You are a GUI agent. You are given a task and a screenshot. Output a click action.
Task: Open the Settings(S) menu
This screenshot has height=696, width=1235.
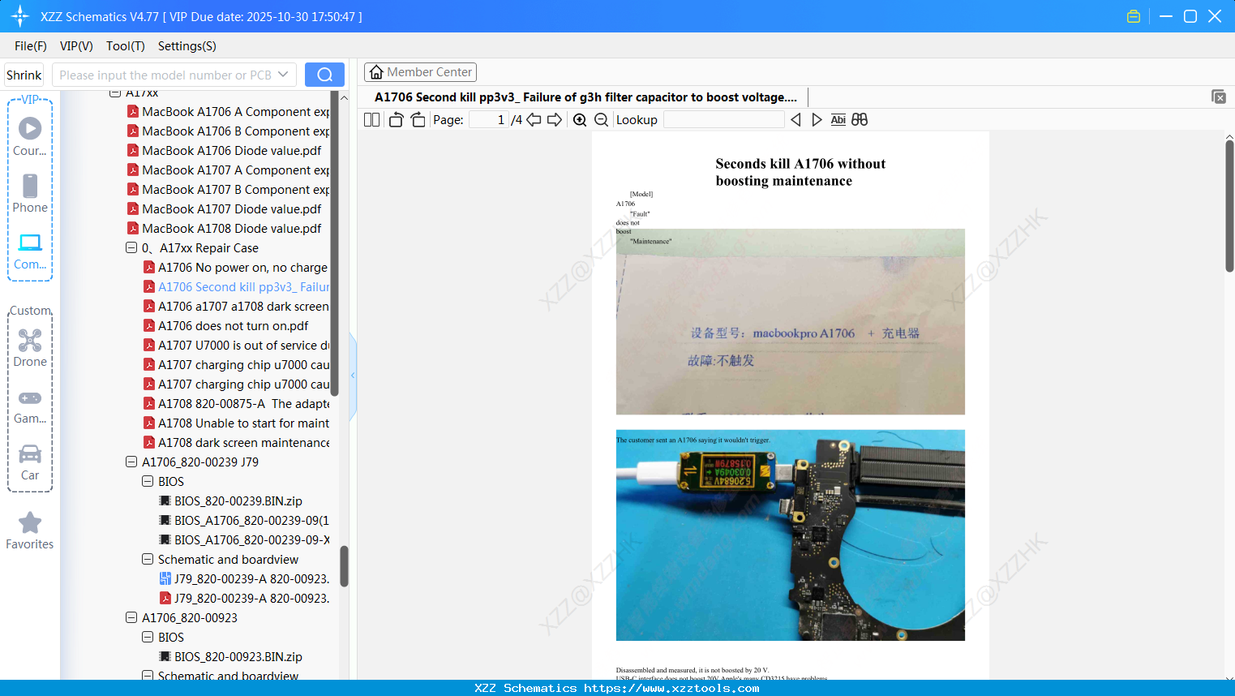(x=187, y=46)
